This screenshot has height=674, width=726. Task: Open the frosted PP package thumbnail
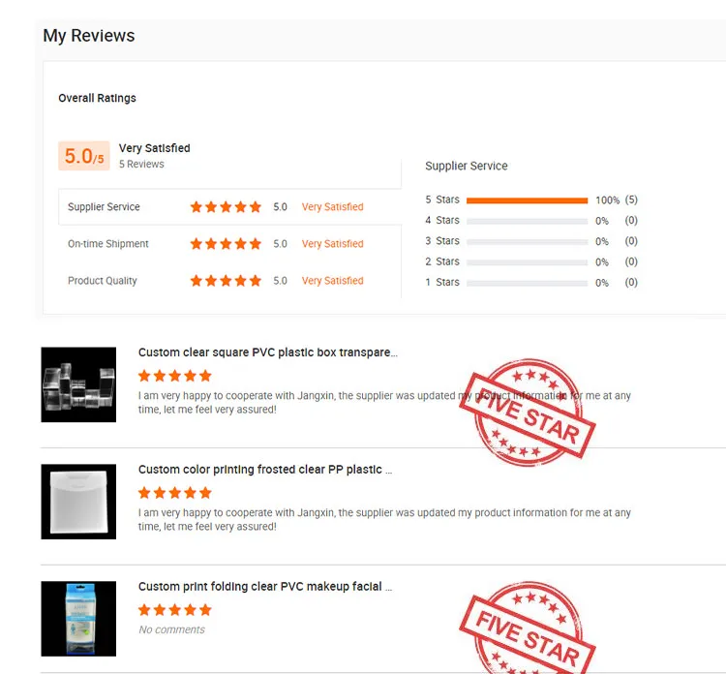tap(78, 502)
